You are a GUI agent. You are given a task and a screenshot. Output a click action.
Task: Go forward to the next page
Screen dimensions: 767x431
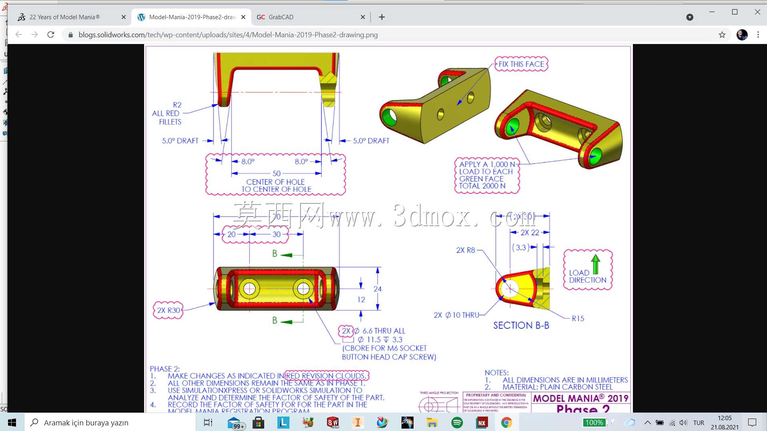click(34, 35)
